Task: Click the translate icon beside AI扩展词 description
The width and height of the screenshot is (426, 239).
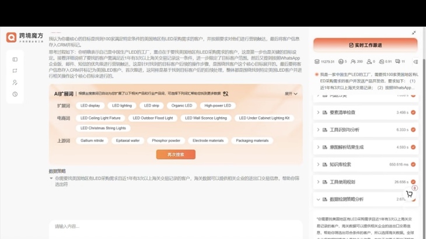Action: (225, 93)
